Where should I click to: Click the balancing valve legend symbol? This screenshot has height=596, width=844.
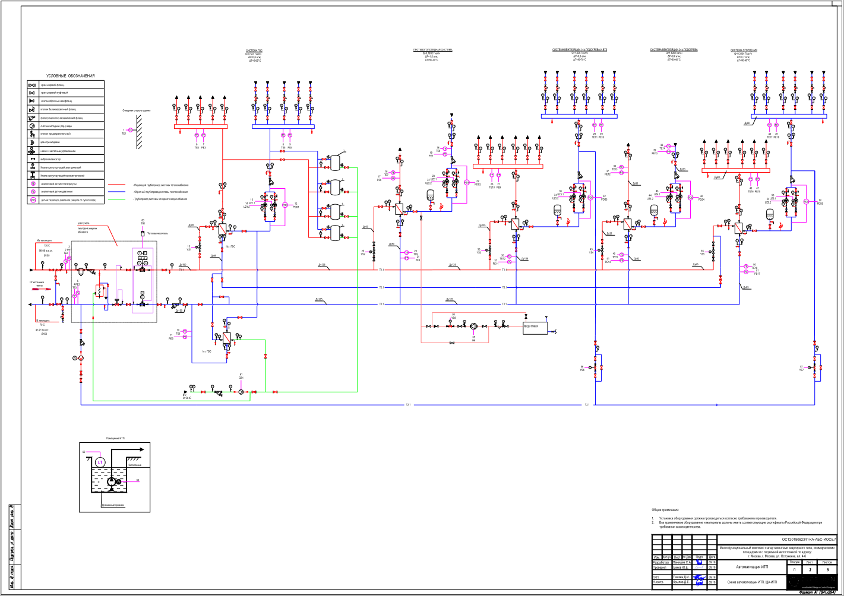31,109
